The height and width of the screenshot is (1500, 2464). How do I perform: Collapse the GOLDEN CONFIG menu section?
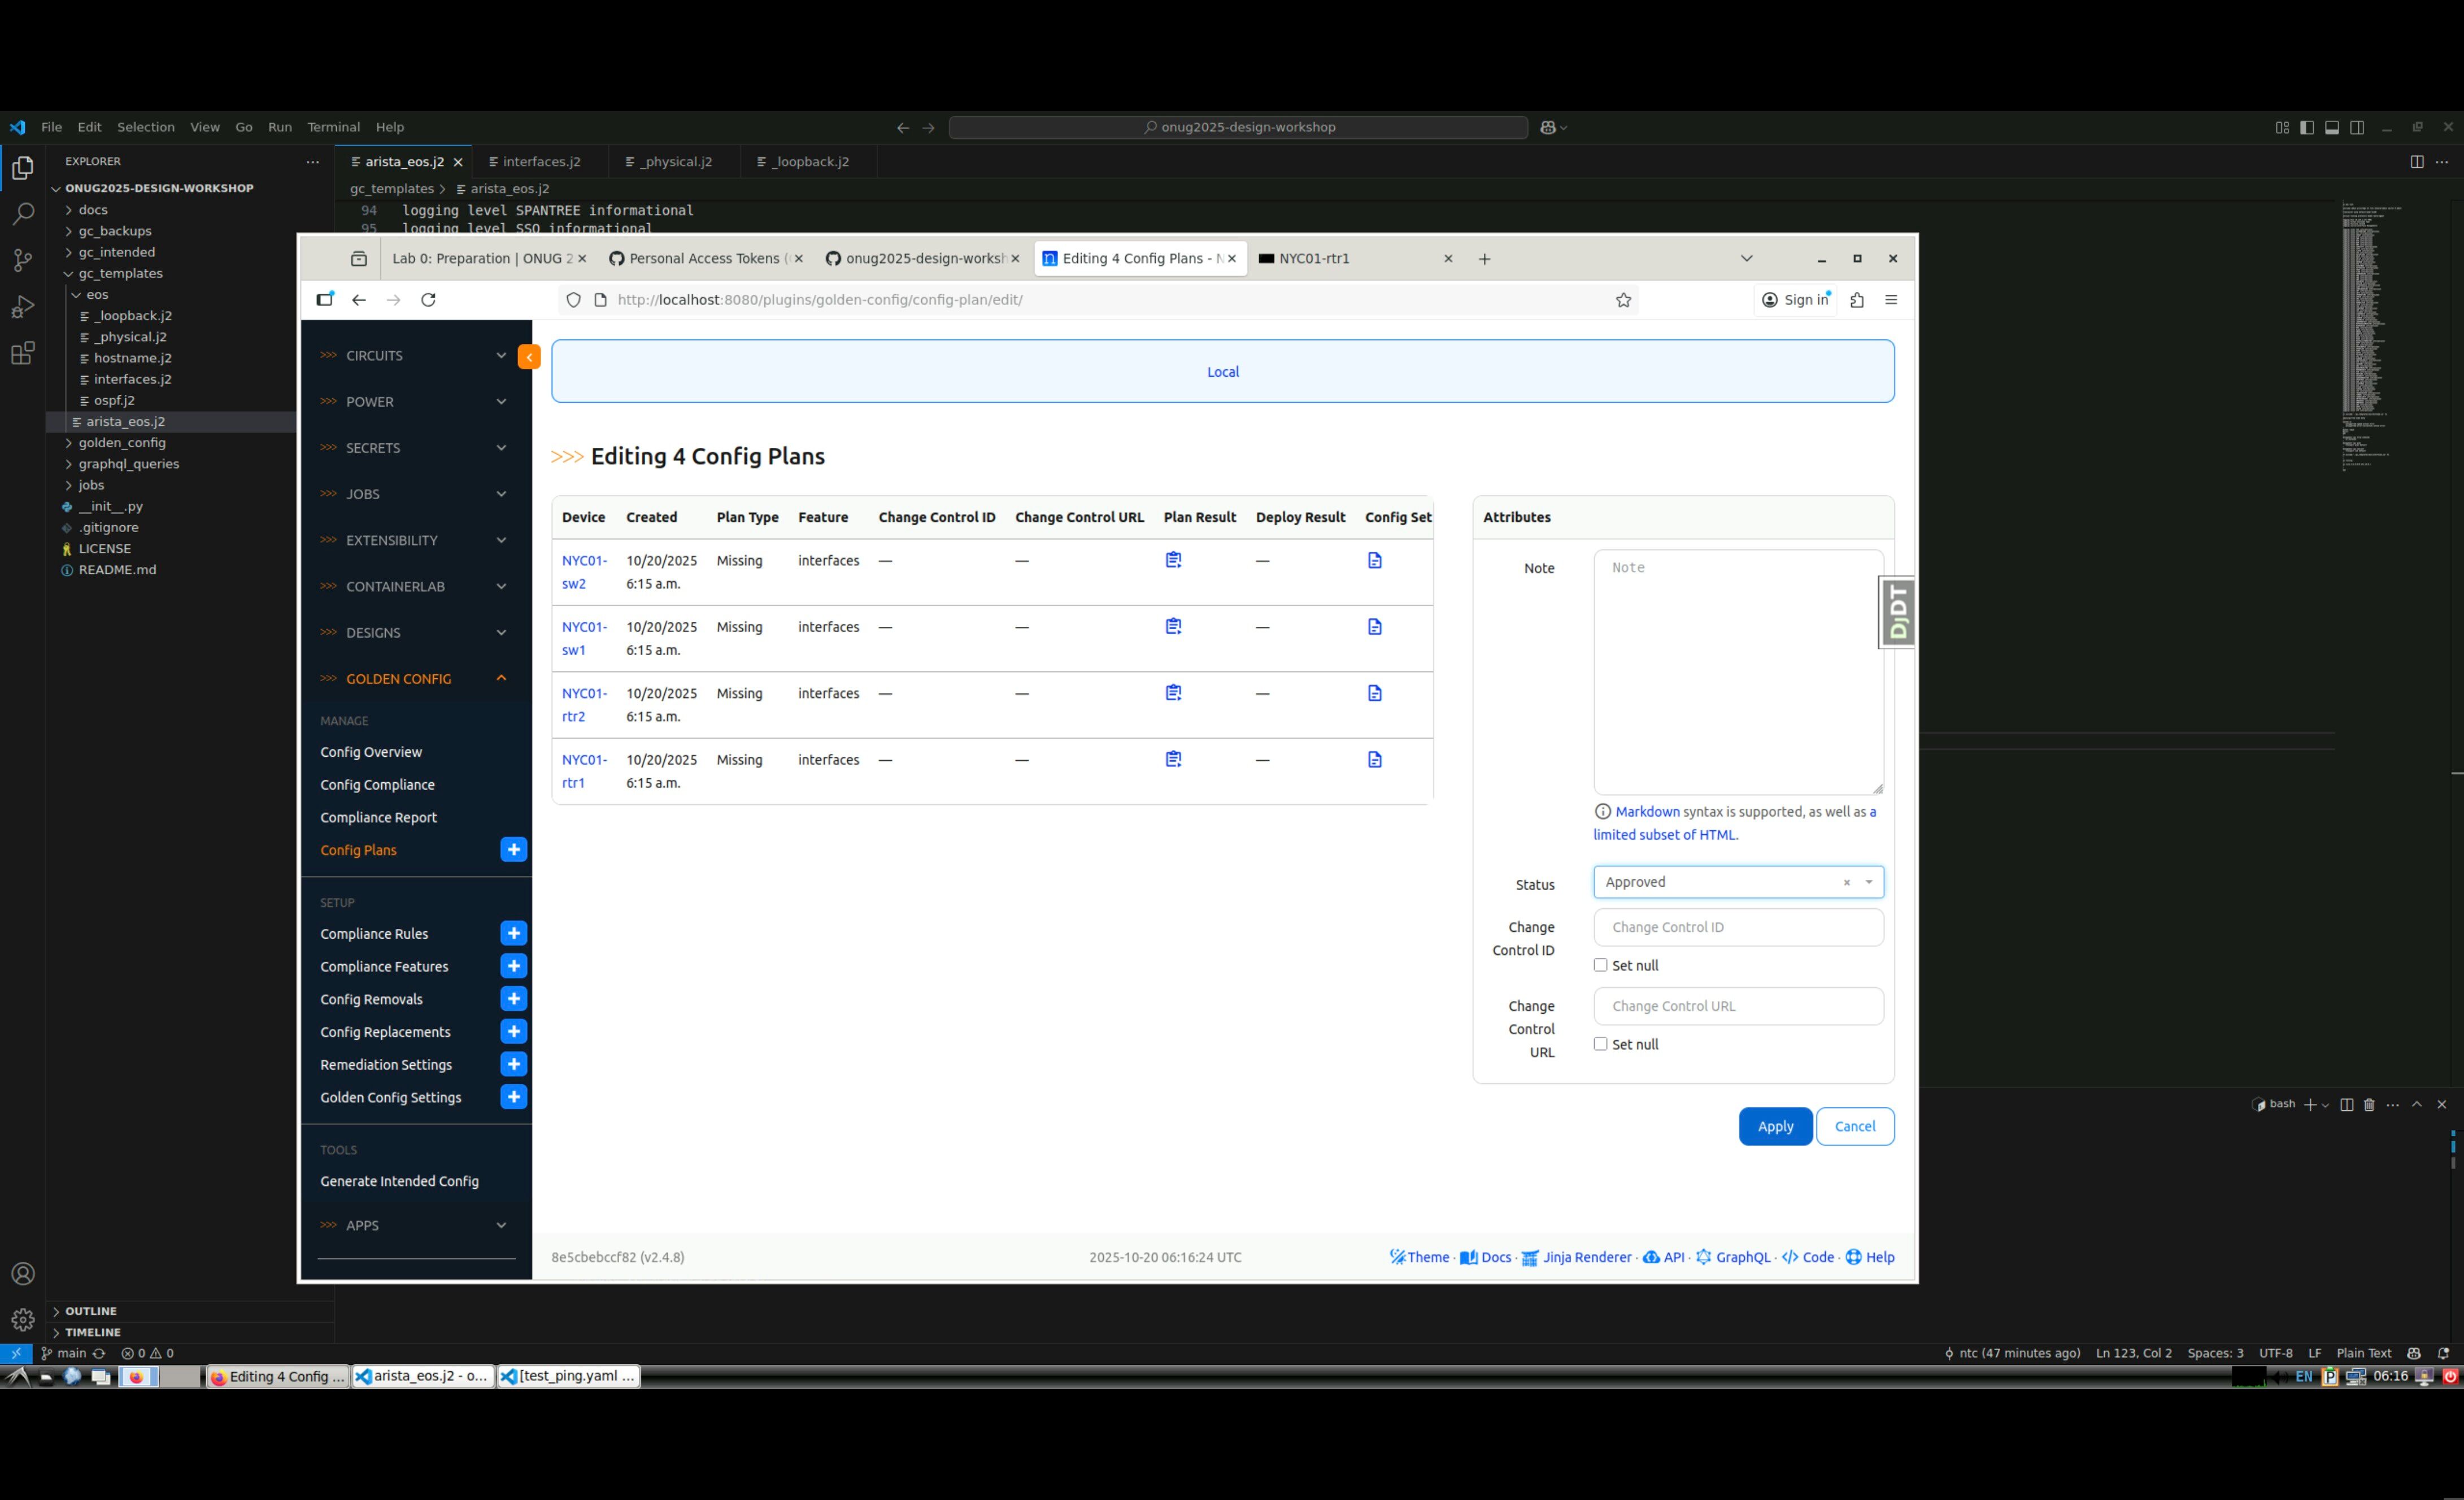(x=501, y=679)
